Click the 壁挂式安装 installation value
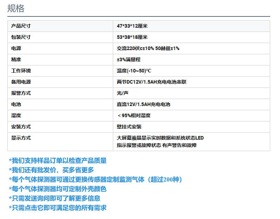Image resolution: width=280 pixels, height=219 pixels. tap(129, 127)
